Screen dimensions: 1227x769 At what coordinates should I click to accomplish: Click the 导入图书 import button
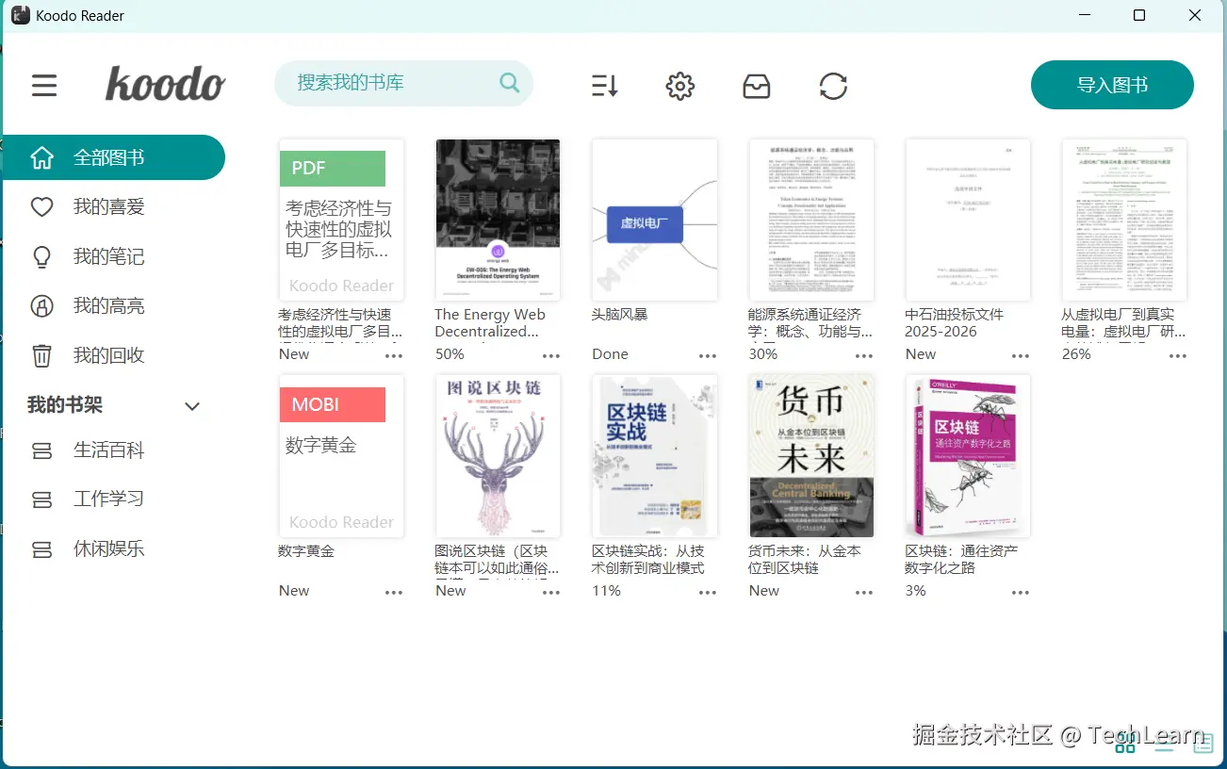point(1112,85)
